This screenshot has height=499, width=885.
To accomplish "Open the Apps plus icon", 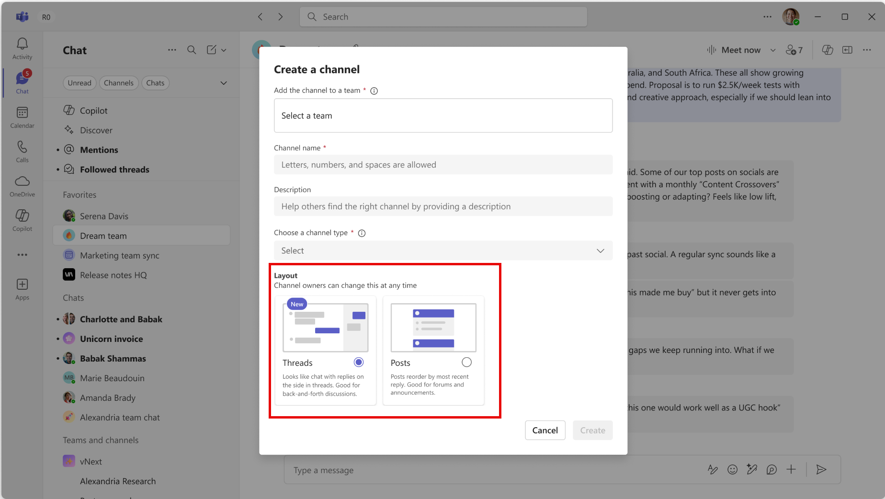I will pos(22,284).
